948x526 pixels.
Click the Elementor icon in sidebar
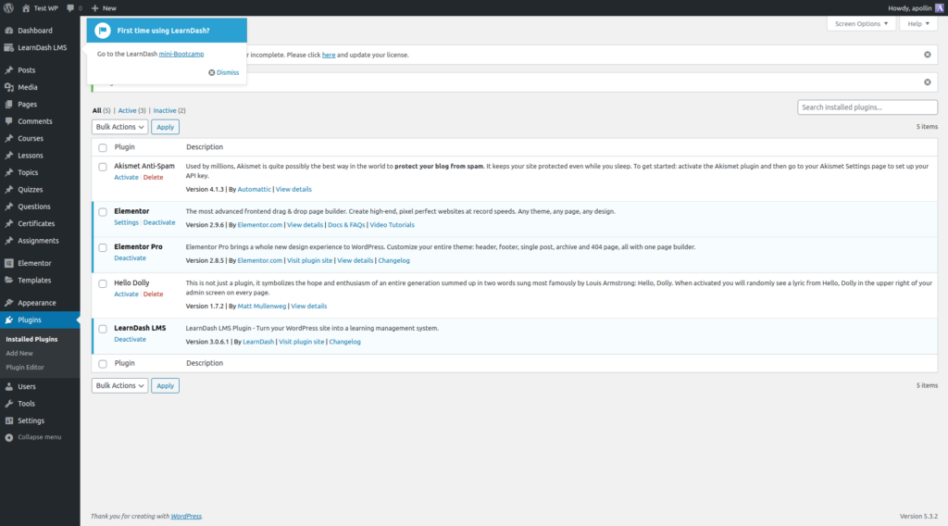tap(8, 263)
